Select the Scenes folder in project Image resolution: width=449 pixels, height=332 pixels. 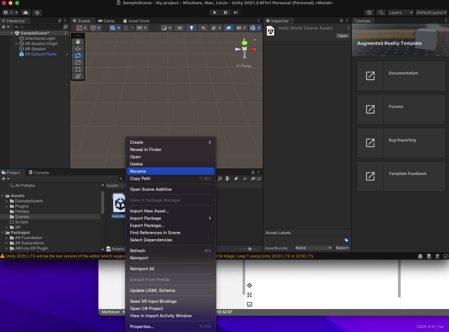pyautogui.click(x=22, y=217)
